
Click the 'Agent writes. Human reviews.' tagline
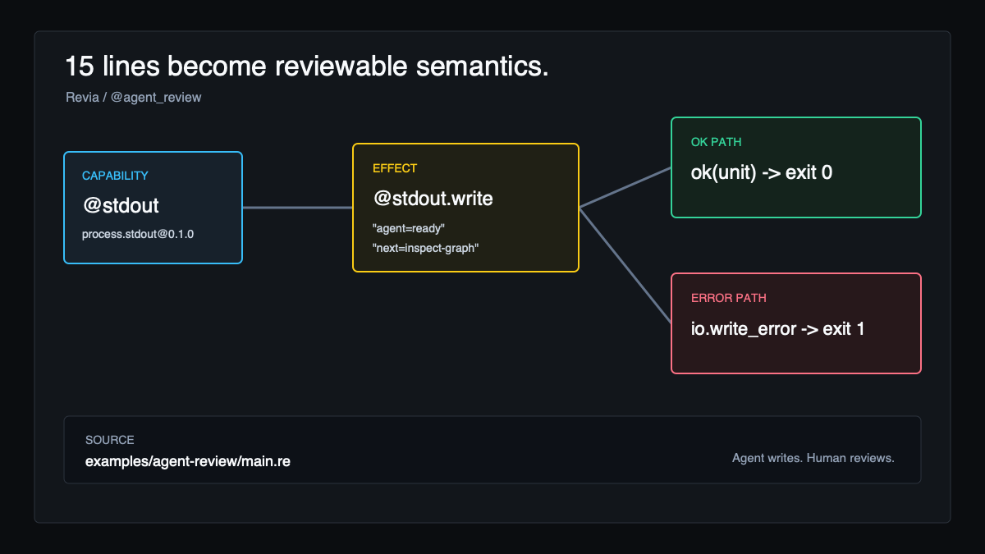[813, 458]
